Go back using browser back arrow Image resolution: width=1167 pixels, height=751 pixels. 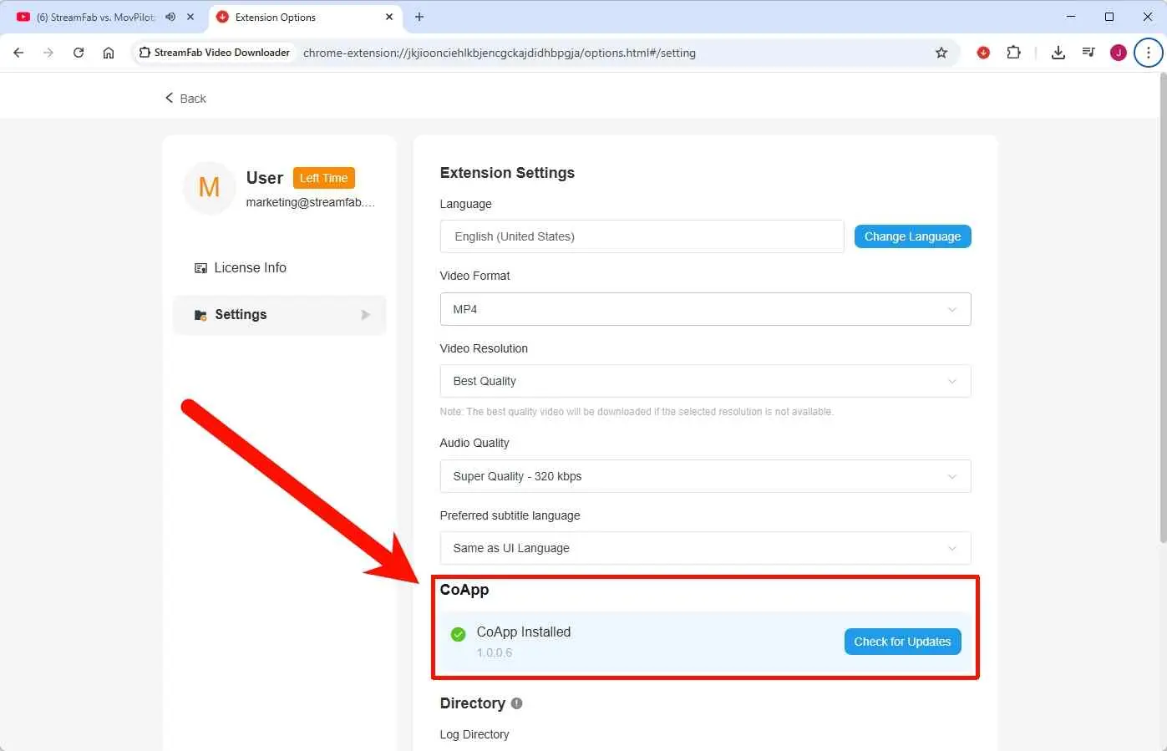pos(18,53)
